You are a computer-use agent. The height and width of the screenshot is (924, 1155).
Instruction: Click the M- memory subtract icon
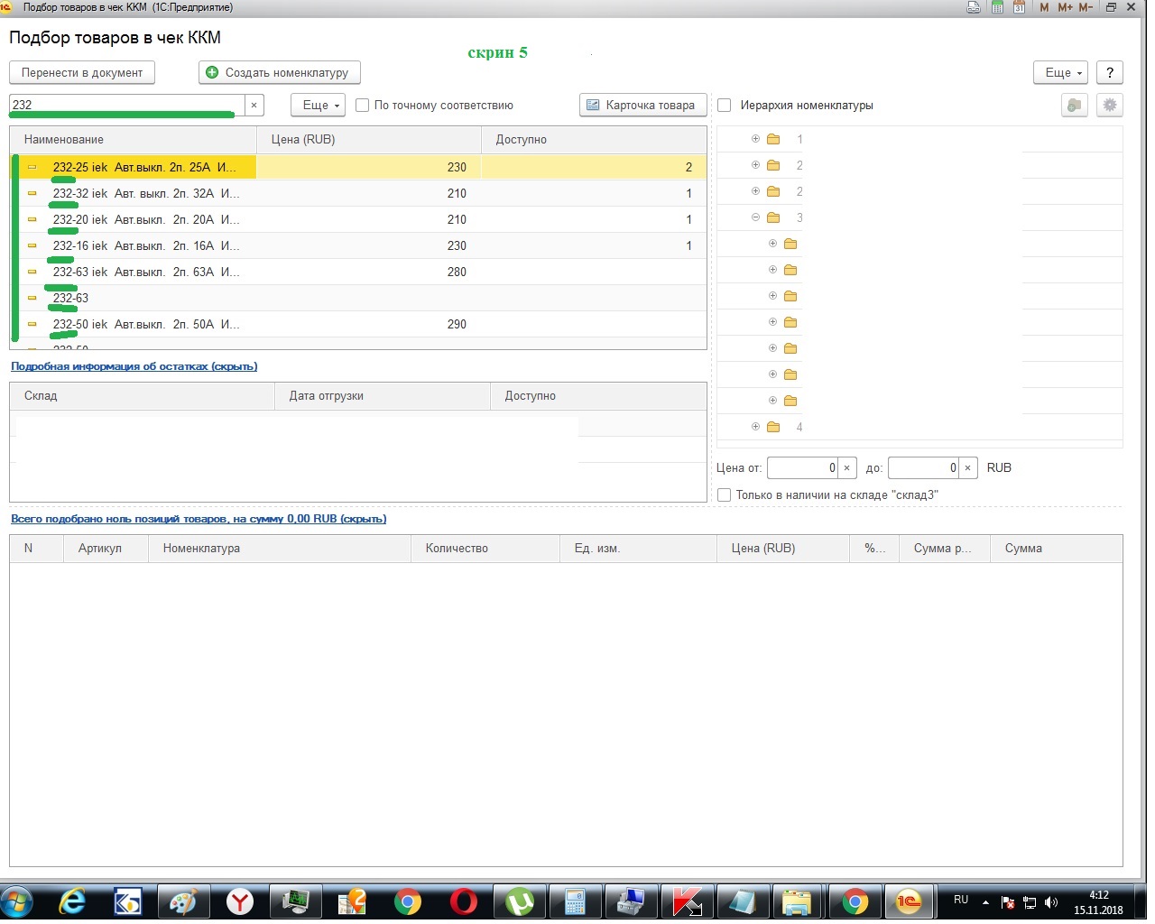(x=1086, y=7)
